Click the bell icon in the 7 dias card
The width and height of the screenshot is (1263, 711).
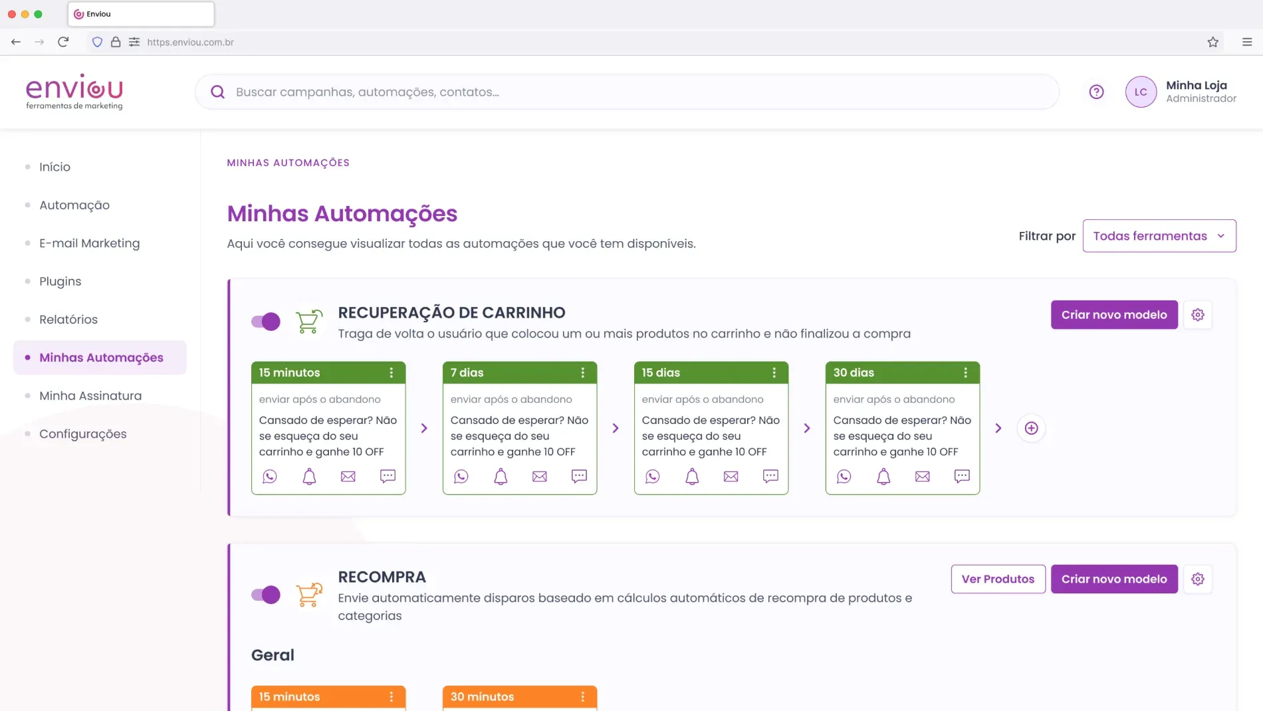pyautogui.click(x=501, y=476)
